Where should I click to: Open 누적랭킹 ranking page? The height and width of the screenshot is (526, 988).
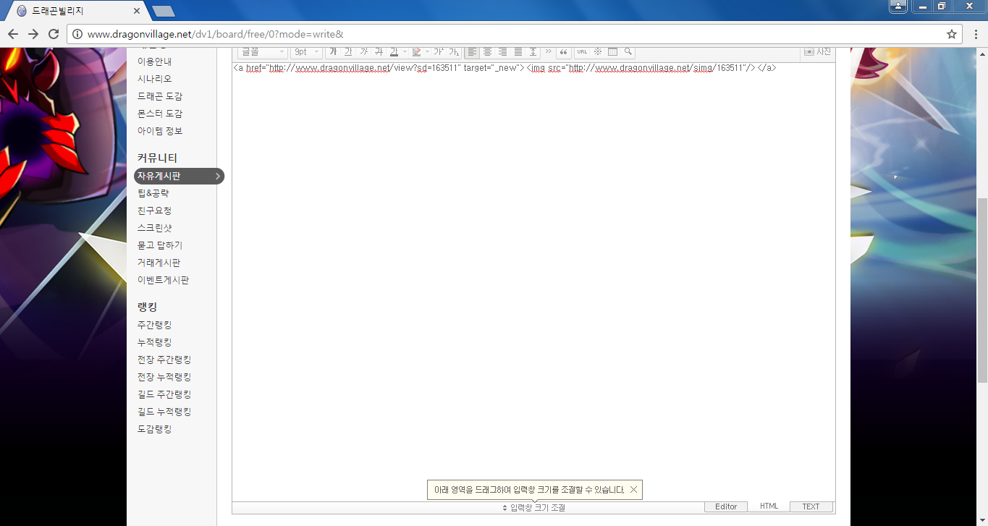155,342
